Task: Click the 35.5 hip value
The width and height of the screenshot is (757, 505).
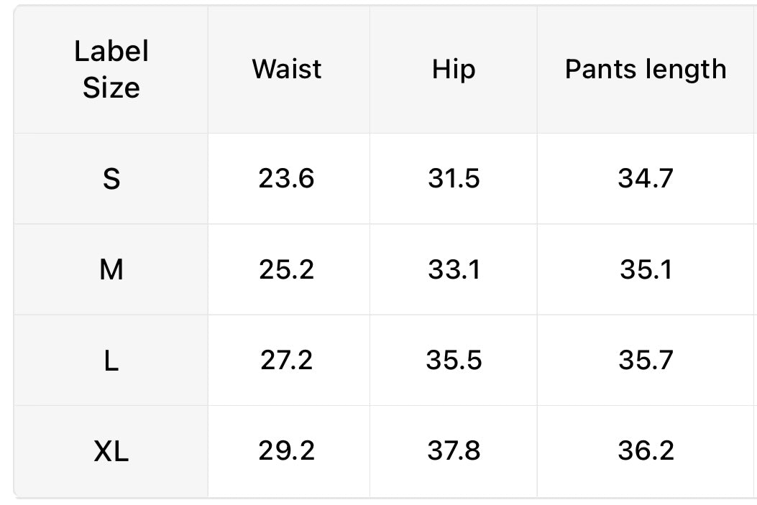Action: (x=454, y=360)
